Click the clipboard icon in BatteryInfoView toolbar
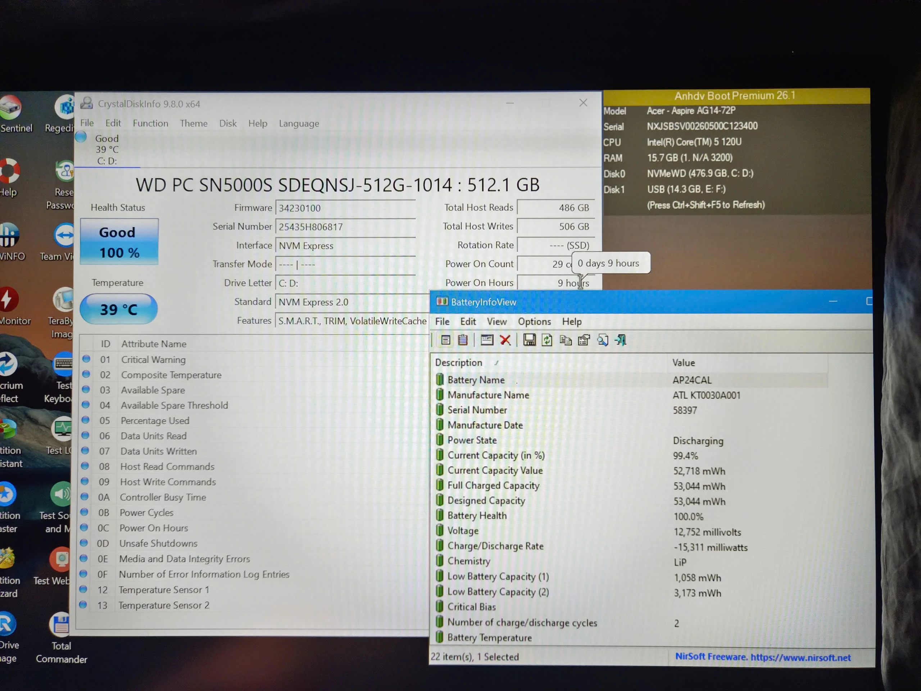 463,340
